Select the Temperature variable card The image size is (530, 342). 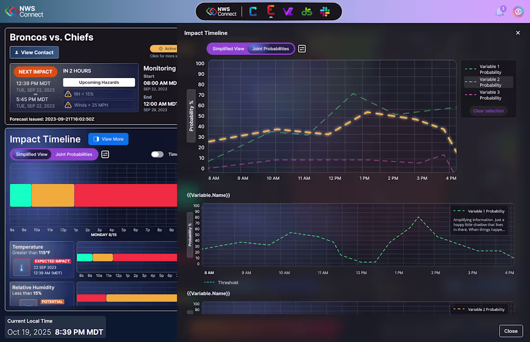tap(42, 260)
